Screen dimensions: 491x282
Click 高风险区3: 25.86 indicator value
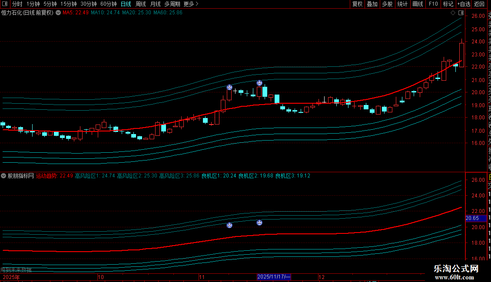[x=179, y=176]
